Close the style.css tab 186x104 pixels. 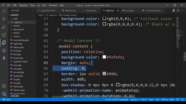coord(118,10)
